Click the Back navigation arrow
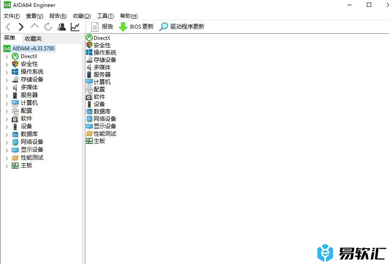Viewport: 389px width, 264px height. coord(8,27)
